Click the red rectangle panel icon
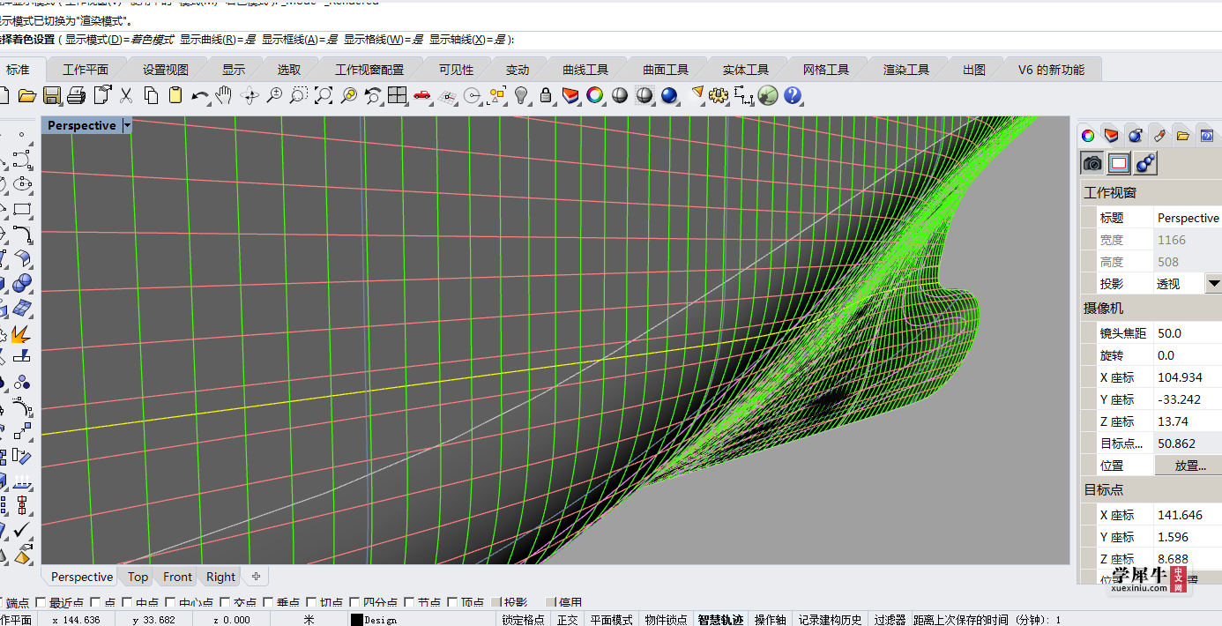The width and height of the screenshot is (1222, 626). point(1119,163)
